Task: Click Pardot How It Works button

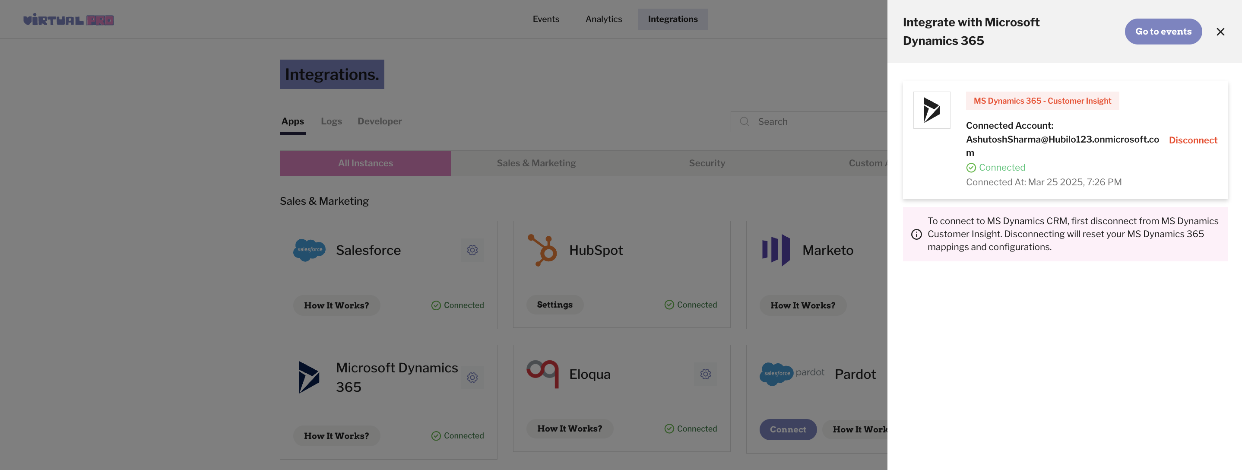Action: point(854,429)
